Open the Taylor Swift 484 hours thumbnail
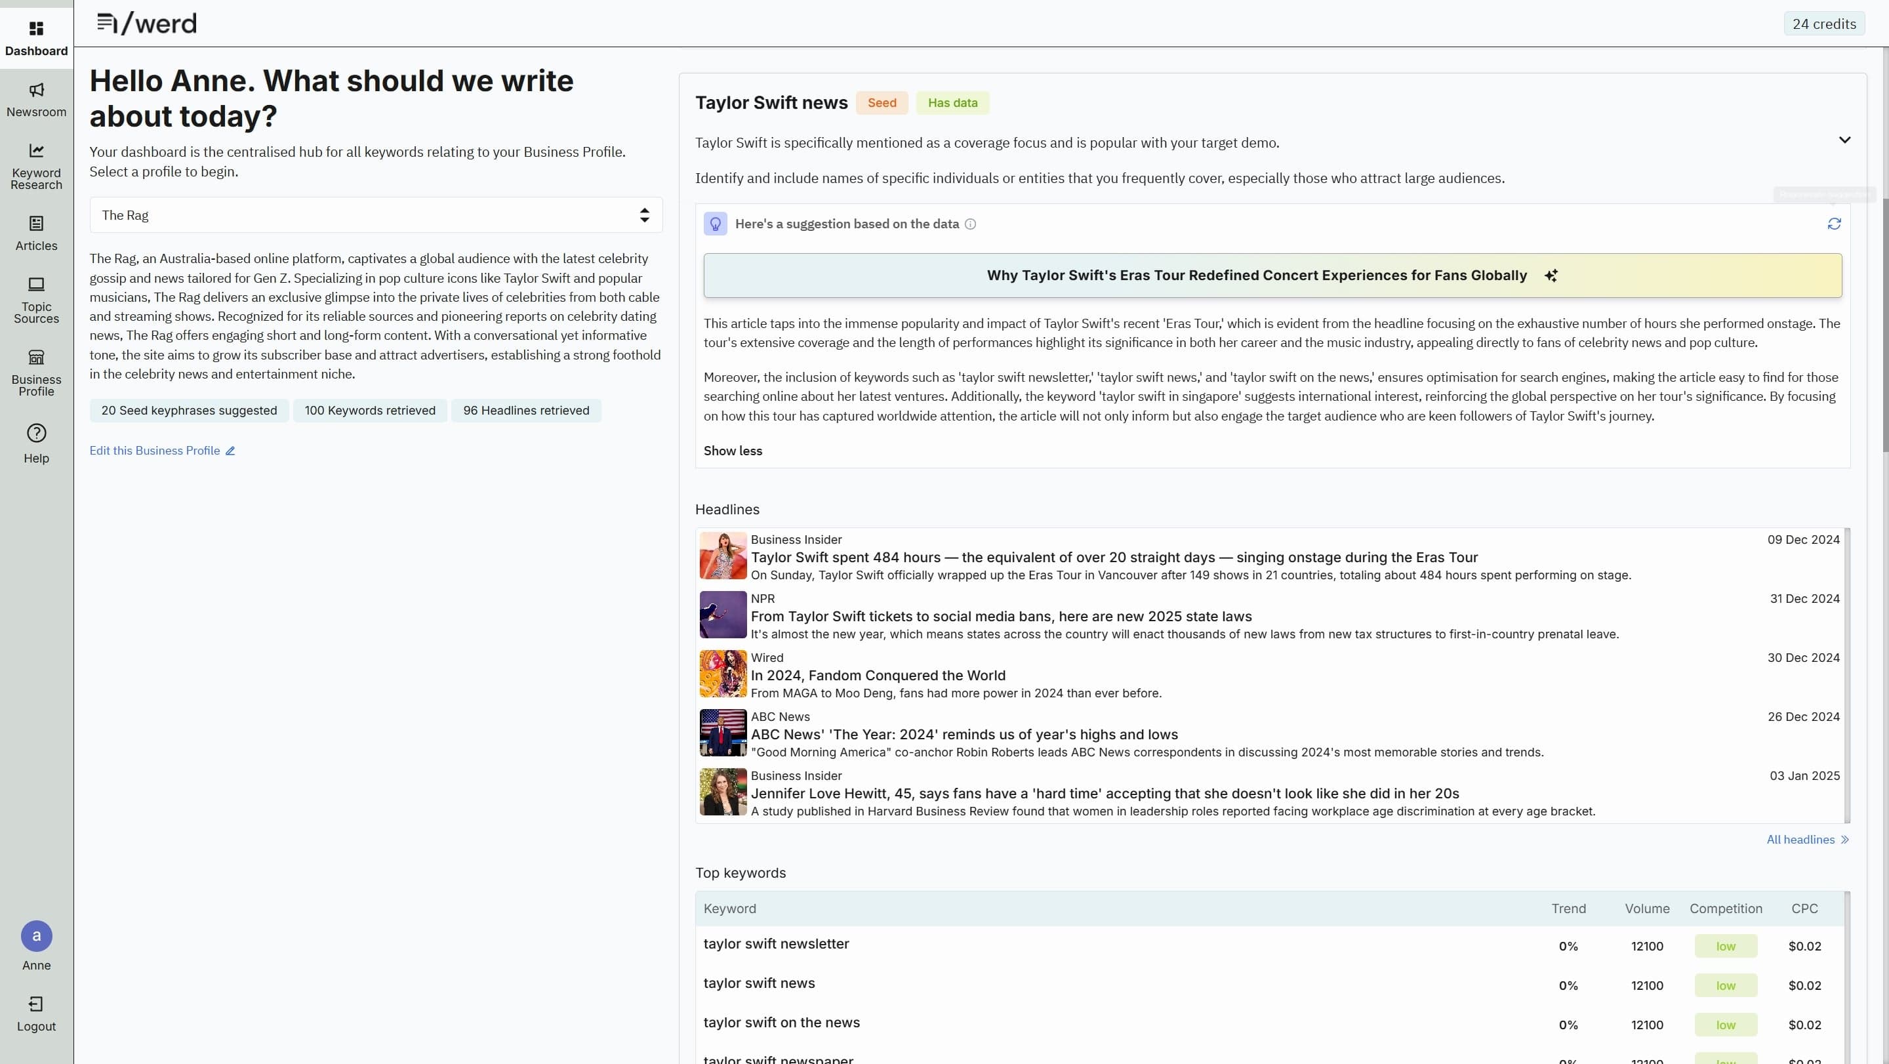 click(722, 556)
